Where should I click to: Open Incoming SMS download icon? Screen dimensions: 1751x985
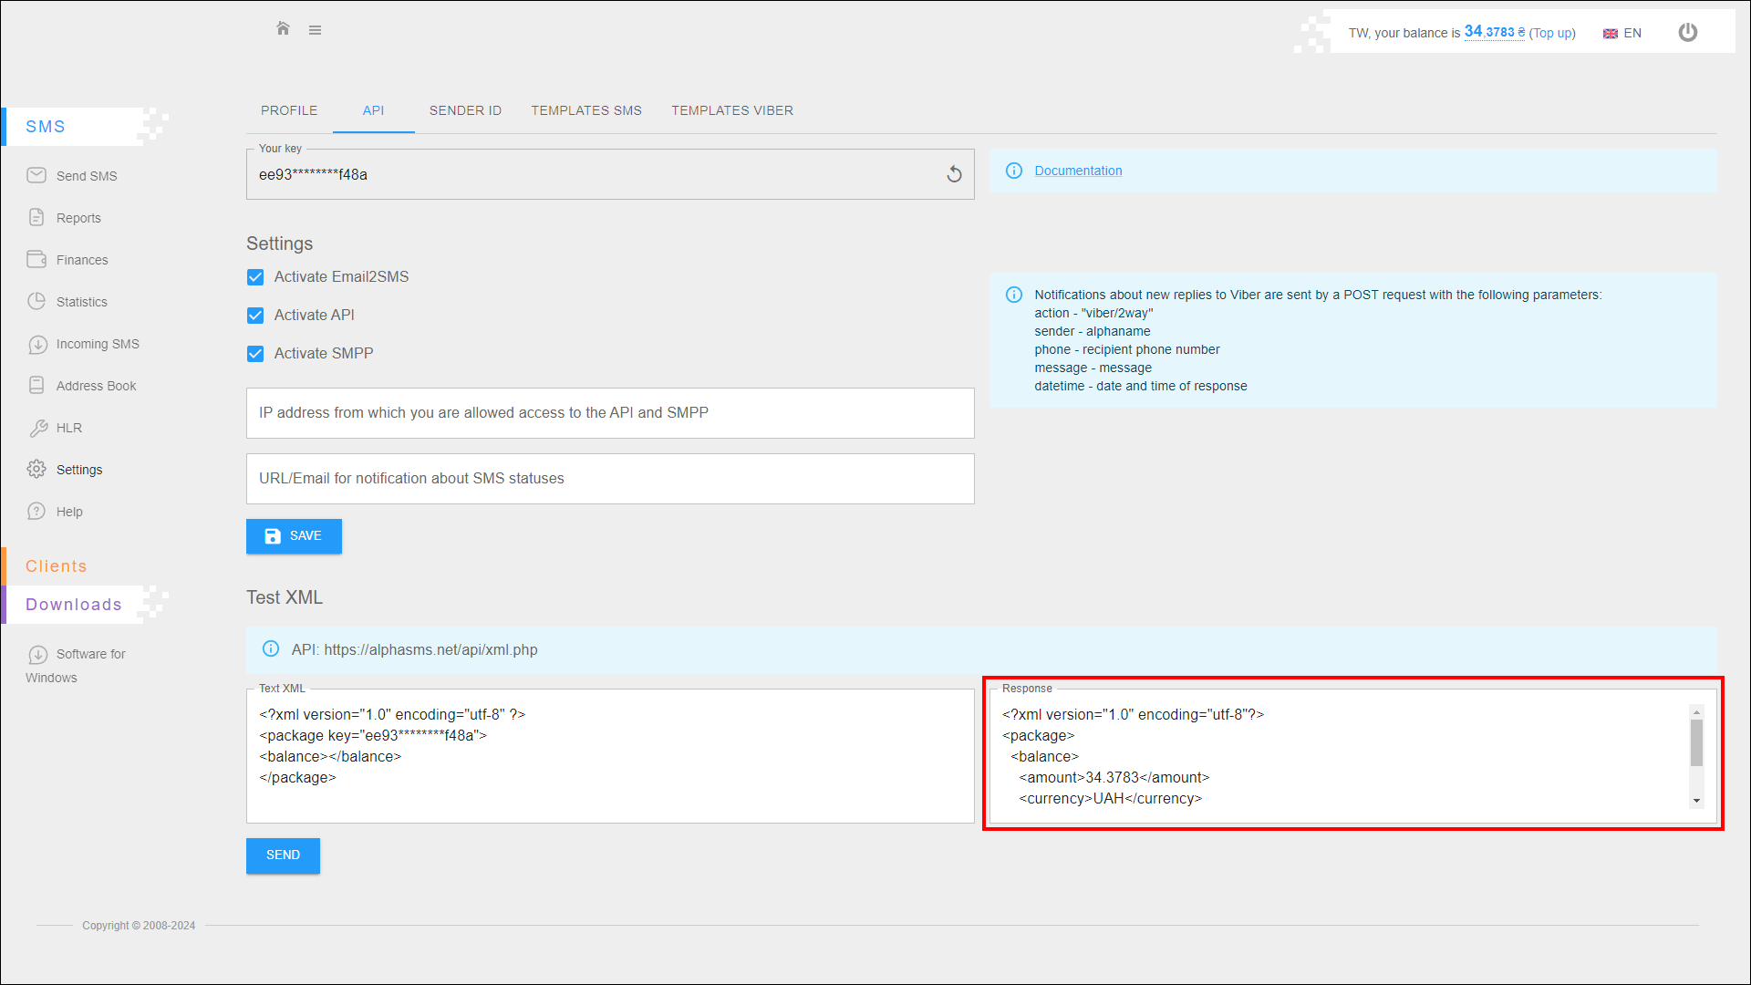(36, 344)
